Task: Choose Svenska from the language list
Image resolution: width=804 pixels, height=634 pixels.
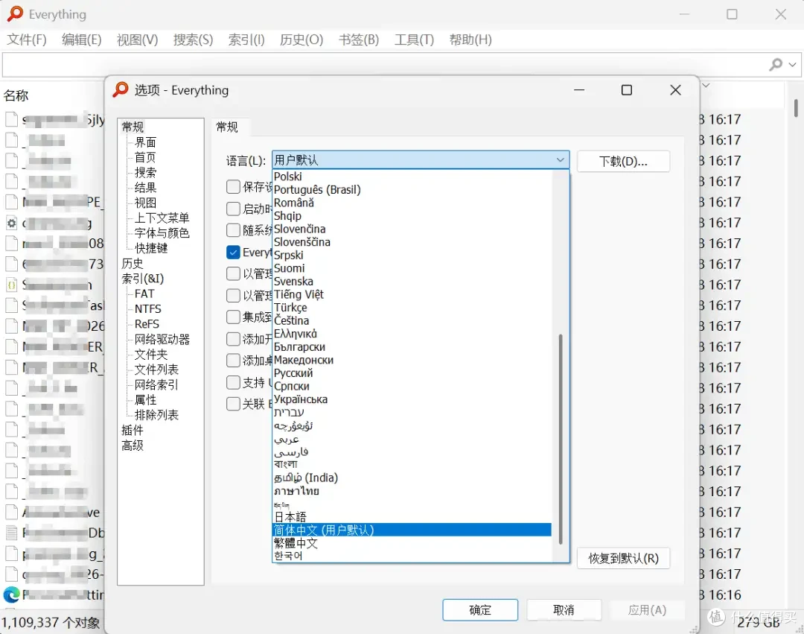Action: tap(412, 281)
